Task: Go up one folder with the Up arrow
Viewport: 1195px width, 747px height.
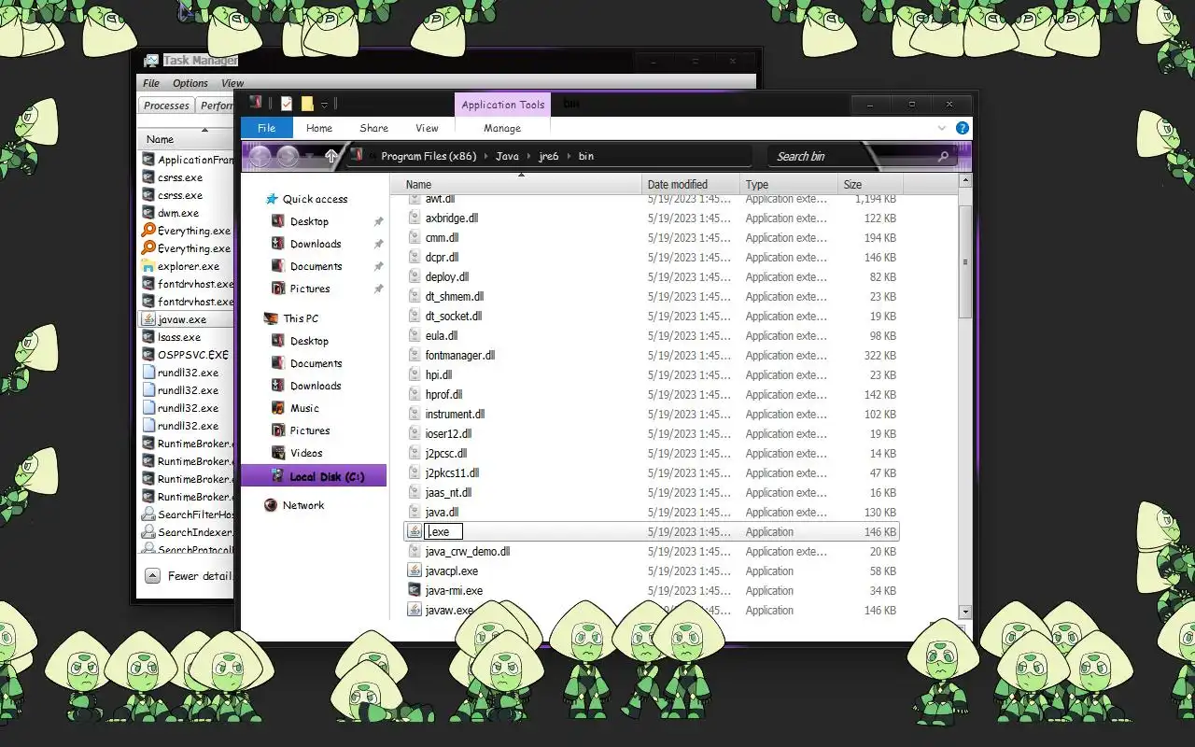Action: 330,156
